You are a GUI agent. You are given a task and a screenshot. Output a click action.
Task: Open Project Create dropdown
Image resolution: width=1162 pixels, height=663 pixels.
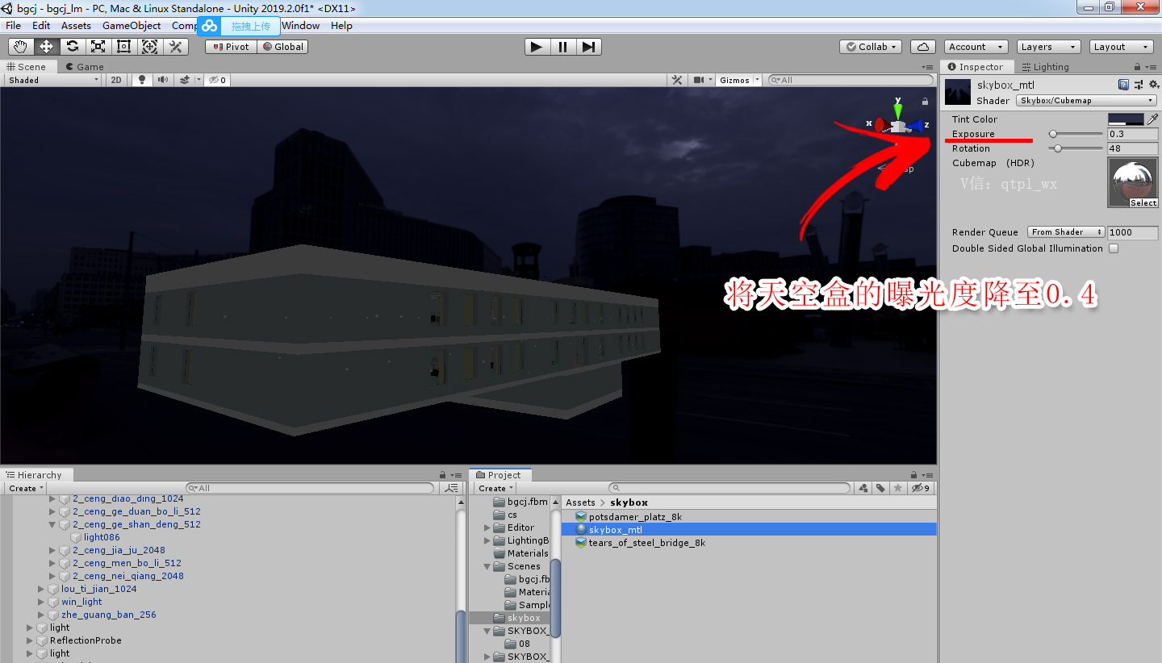[x=495, y=488]
